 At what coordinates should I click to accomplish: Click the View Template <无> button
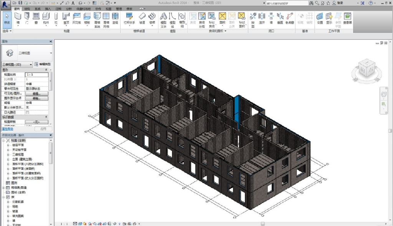pos(36,122)
